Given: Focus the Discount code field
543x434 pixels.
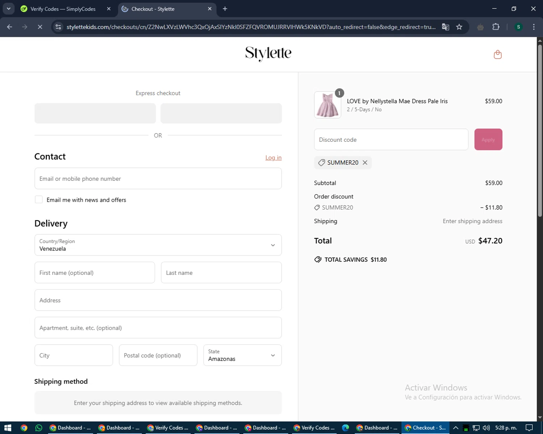Looking at the screenshot, I should tap(391, 140).
